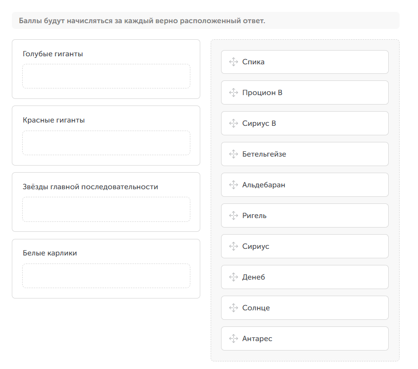Click the empty Белые карлики drop zone
418x369 pixels.
[x=106, y=276]
